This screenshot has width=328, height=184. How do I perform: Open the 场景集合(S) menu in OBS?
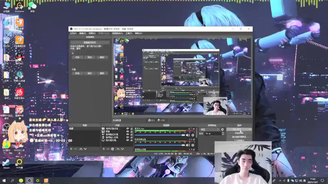(117, 34)
